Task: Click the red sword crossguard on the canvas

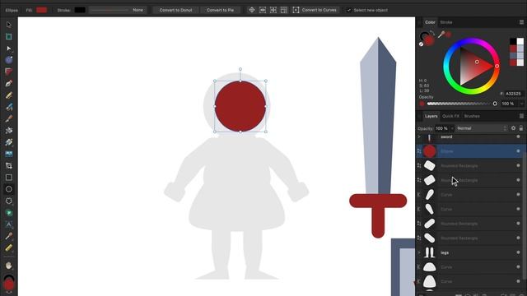Action: (378, 201)
